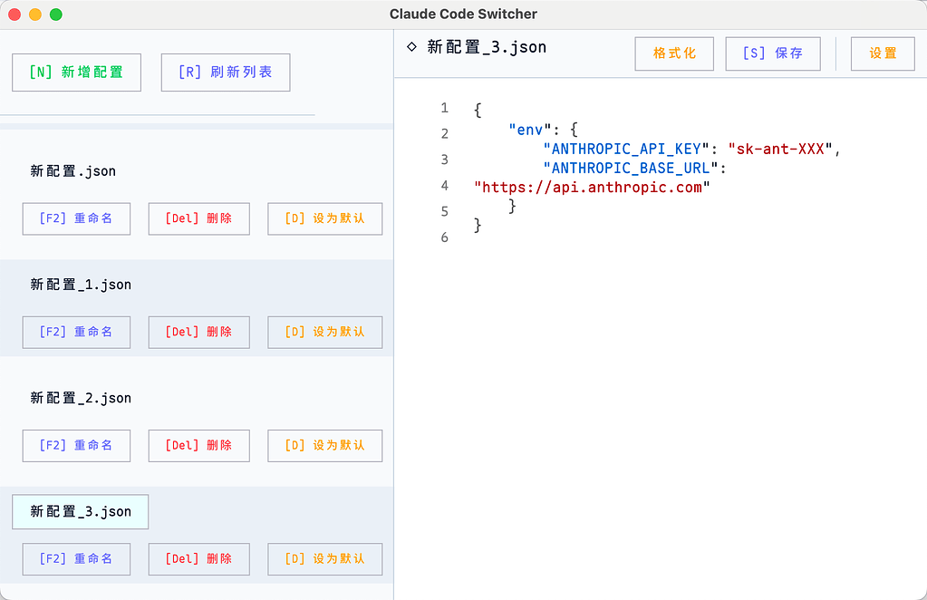Click the [N] 新增配置 button
The width and height of the screenshot is (927, 600).
click(76, 73)
